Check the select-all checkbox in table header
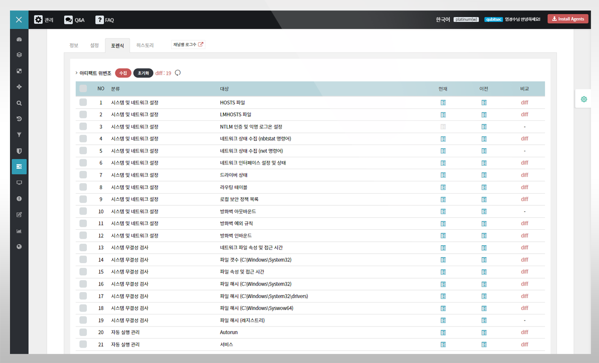 83,89
